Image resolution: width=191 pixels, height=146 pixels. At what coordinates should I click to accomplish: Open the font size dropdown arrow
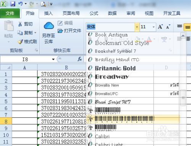[x=154, y=27]
